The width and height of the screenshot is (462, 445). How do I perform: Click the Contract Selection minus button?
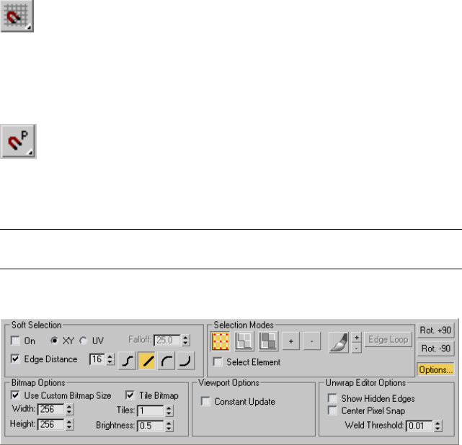pos(312,341)
